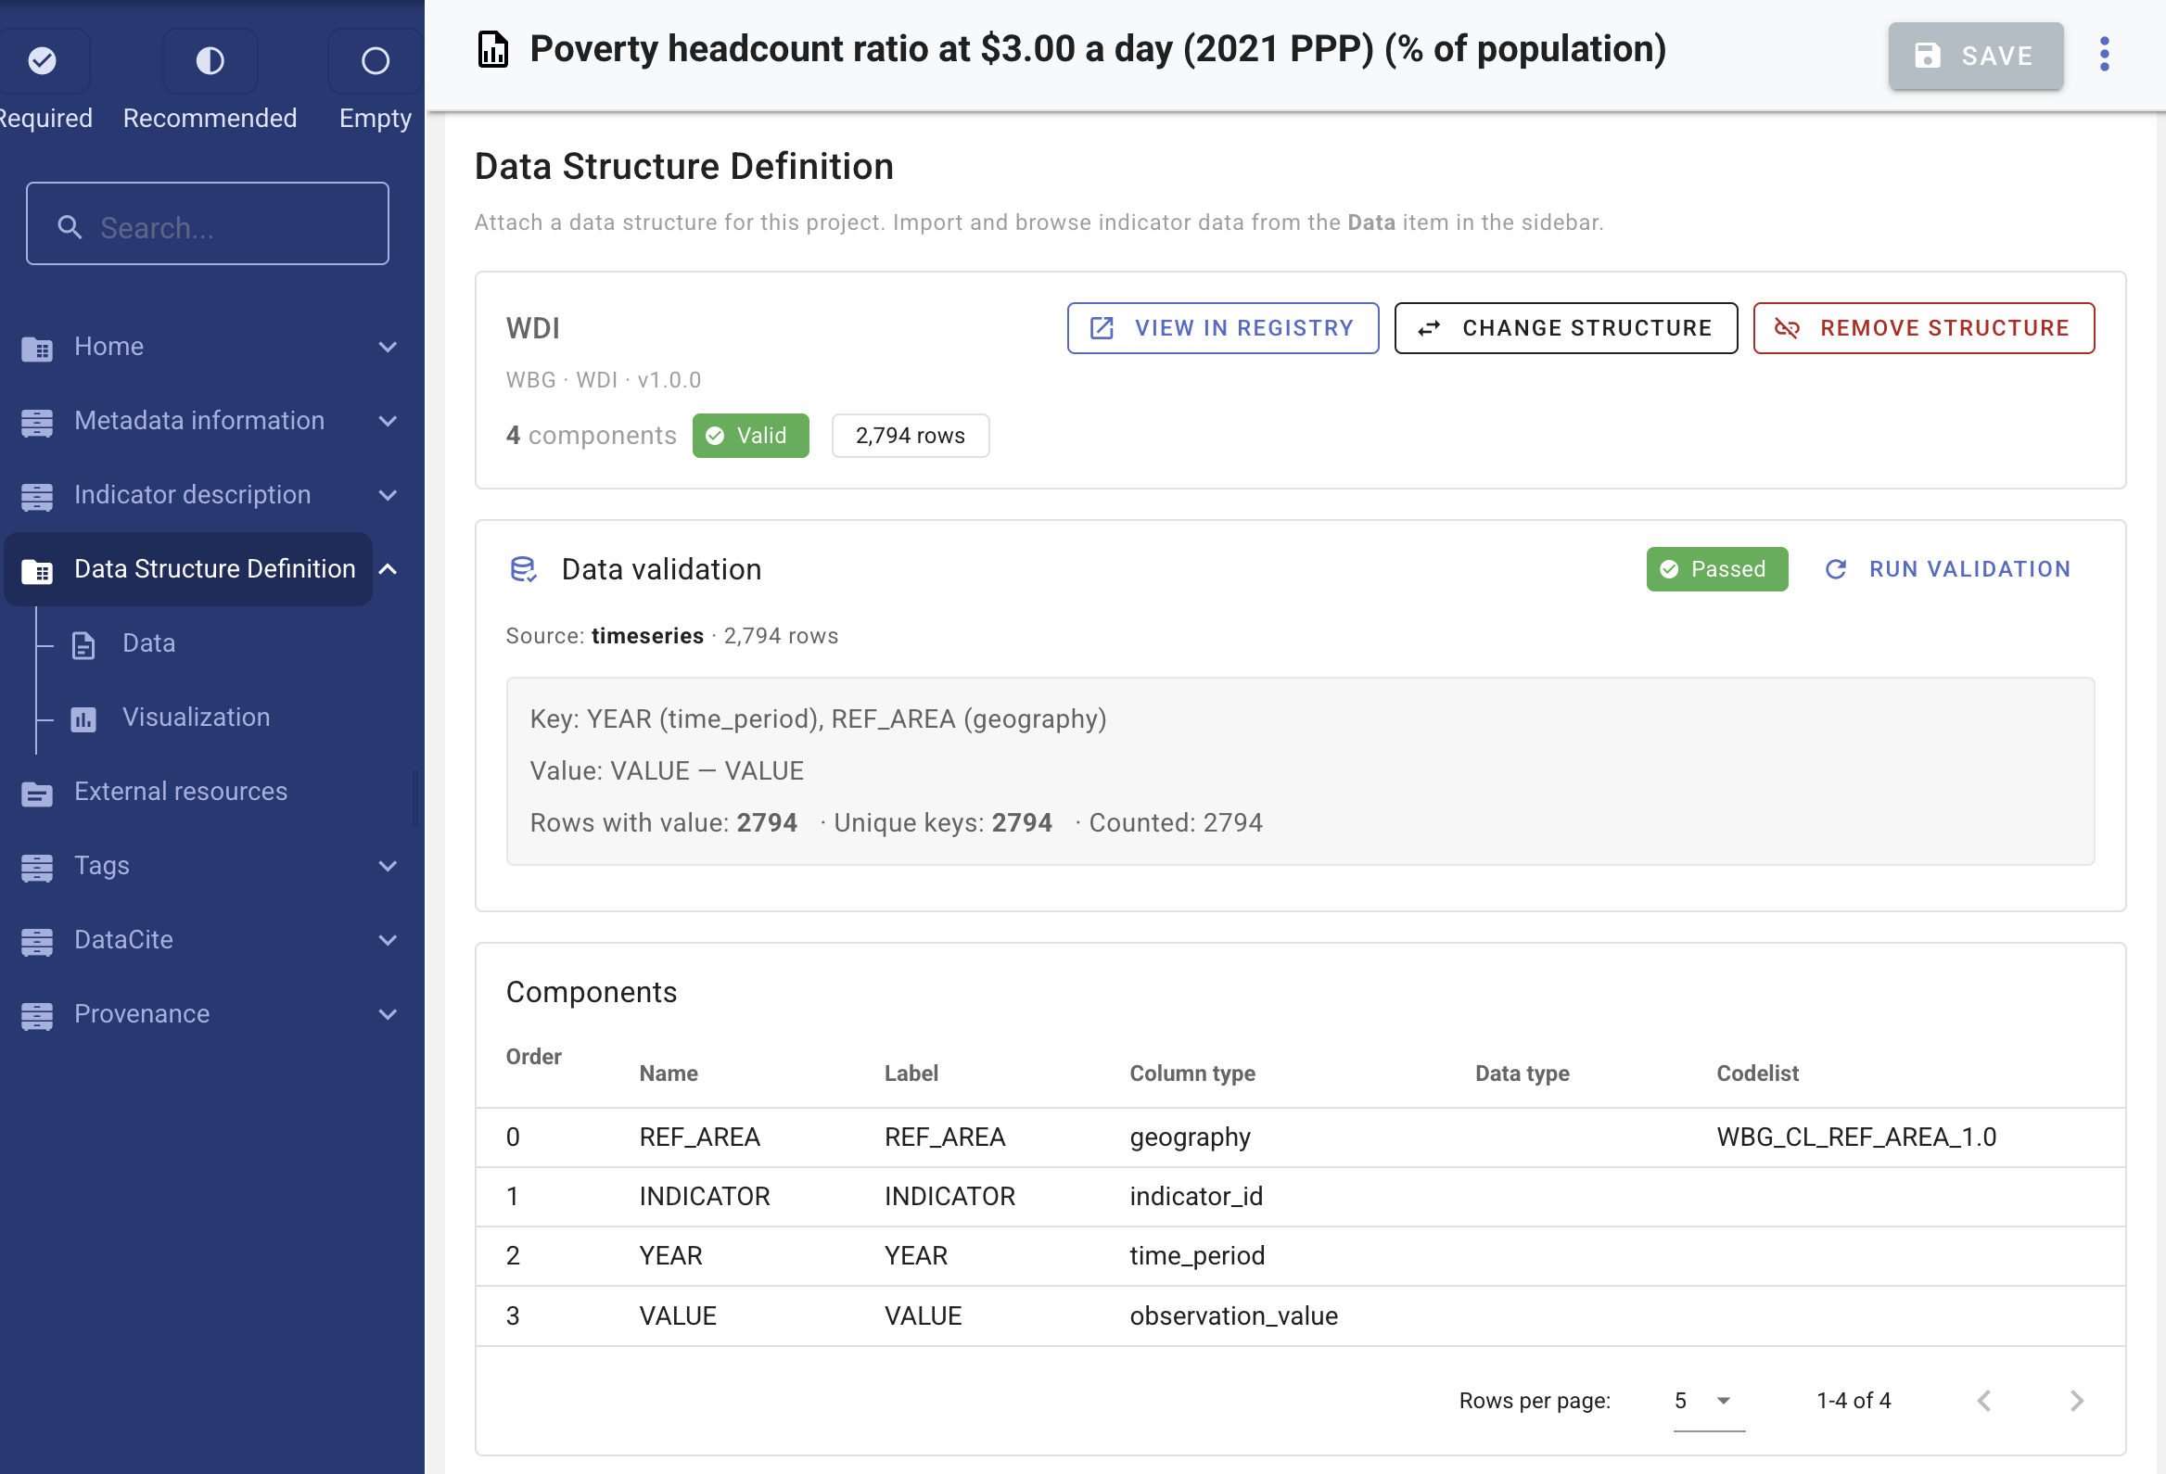Screen dimensions: 2166x1474
Task: Open the Data tree item
Action: coord(149,642)
